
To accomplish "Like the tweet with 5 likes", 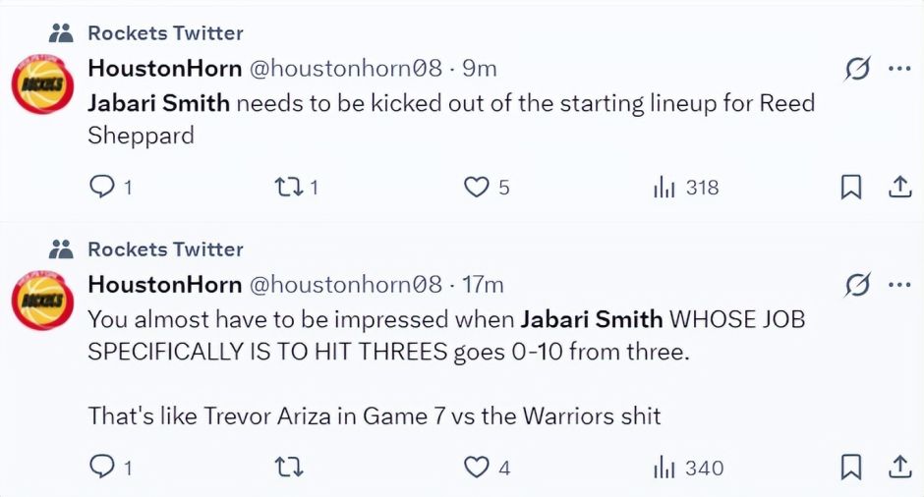I will pos(477,187).
